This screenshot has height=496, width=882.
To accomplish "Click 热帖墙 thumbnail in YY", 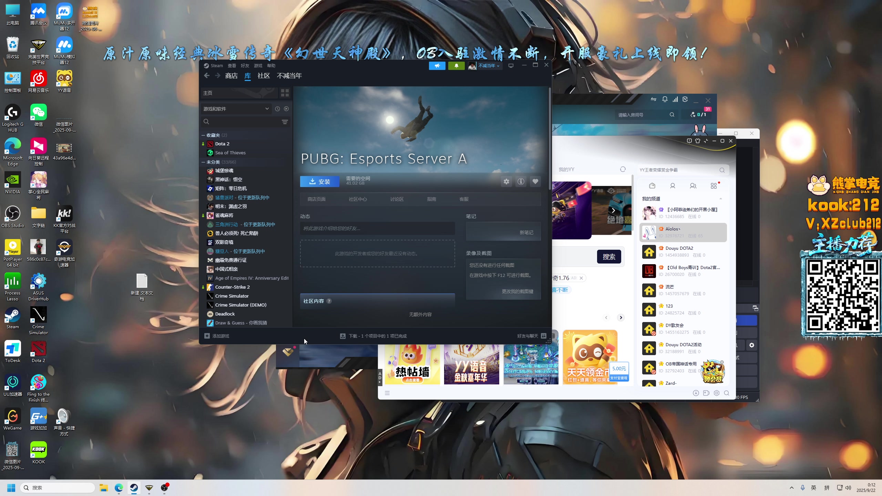I will click(x=412, y=364).
